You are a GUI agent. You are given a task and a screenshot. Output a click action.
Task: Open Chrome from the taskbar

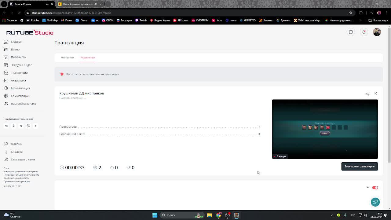click(218, 215)
